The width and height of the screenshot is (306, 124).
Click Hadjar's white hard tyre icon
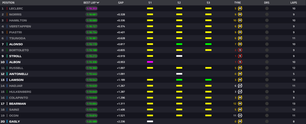point(240,86)
